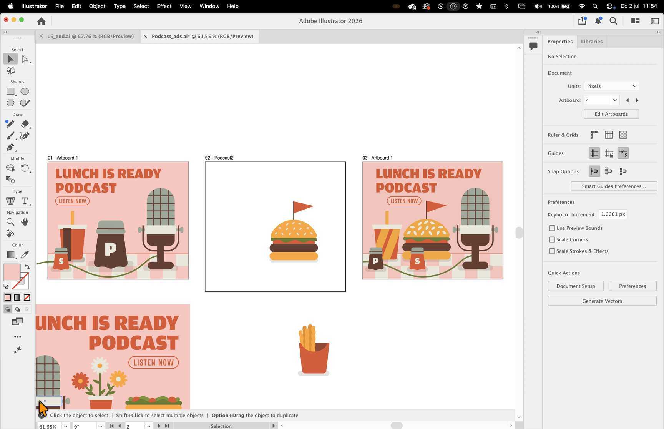Click the Edit Artboards button
Screen dimensions: 664x429
point(611,114)
